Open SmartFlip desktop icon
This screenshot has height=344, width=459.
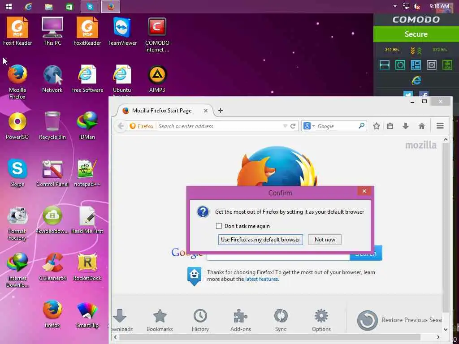tap(87, 314)
